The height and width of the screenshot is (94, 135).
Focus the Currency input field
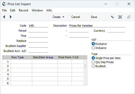116,31
